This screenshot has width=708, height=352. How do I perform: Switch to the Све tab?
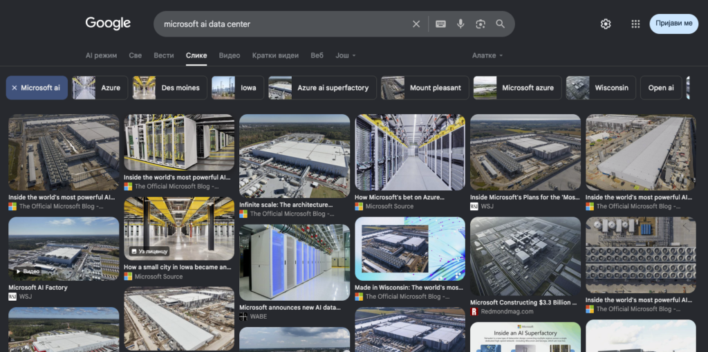pyautogui.click(x=136, y=55)
